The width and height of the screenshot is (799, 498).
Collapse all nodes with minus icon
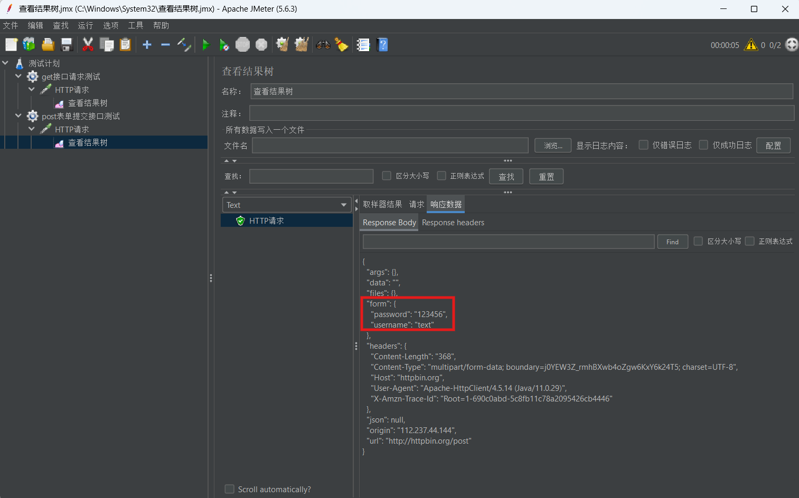pos(165,45)
